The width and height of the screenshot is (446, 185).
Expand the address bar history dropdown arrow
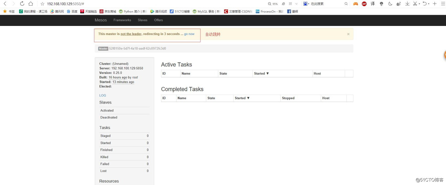point(296,4)
